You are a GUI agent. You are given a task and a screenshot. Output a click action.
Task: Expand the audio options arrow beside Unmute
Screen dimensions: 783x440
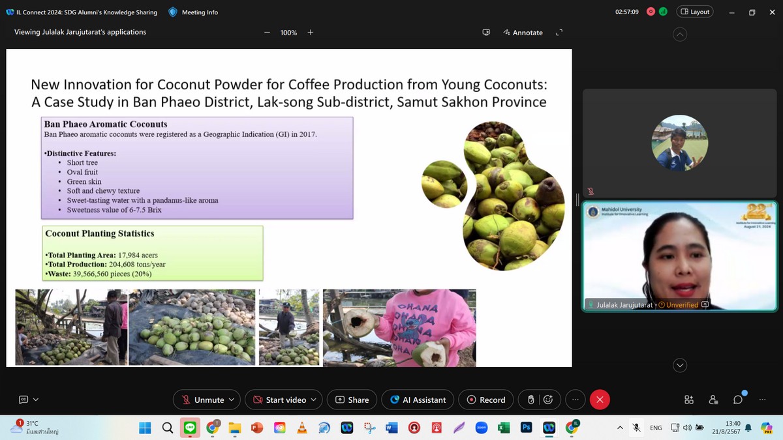(x=232, y=400)
